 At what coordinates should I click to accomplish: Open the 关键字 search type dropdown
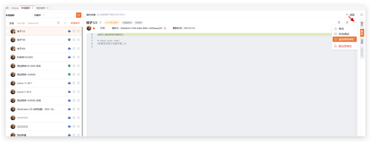click(39, 15)
